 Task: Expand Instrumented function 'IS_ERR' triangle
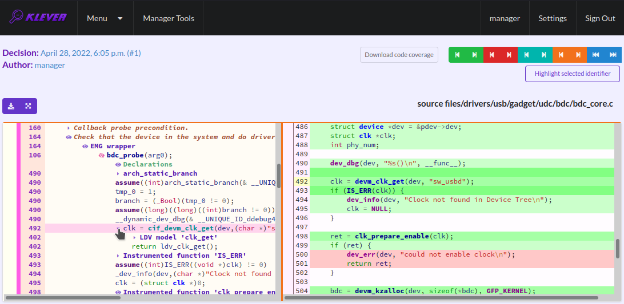point(118,256)
